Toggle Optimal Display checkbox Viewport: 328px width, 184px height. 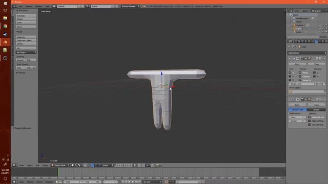pos(310,121)
